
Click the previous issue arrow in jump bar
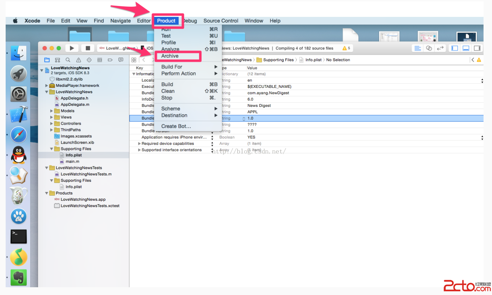pyautogui.click(x=473, y=60)
